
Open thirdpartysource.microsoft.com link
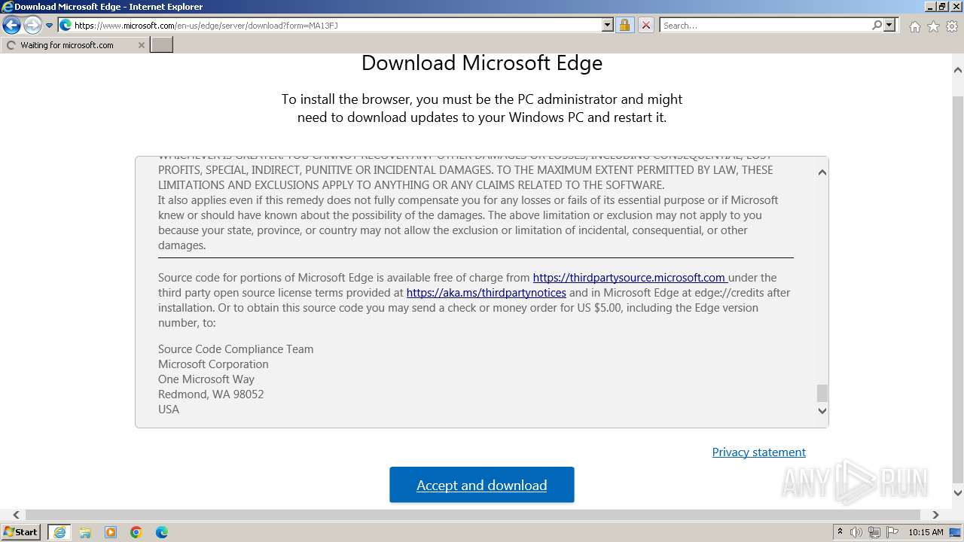point(630,278)
